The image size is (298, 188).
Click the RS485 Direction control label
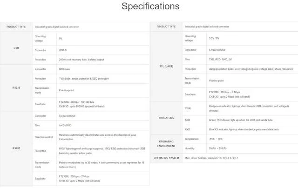tap(44, 137)
